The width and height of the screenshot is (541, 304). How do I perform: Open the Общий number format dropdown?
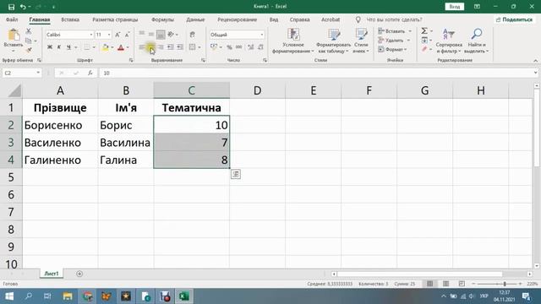coord(262,35)
